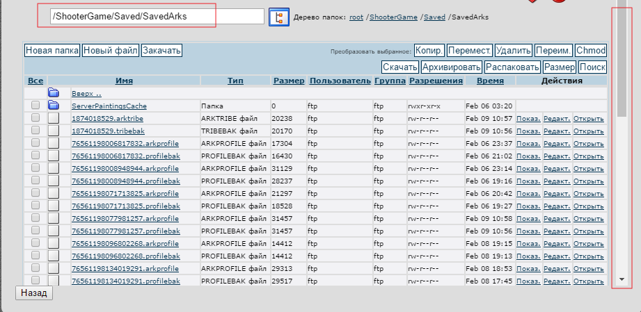
Task: Click the folder icon next to Вверх ..
Action: point(54,93)
